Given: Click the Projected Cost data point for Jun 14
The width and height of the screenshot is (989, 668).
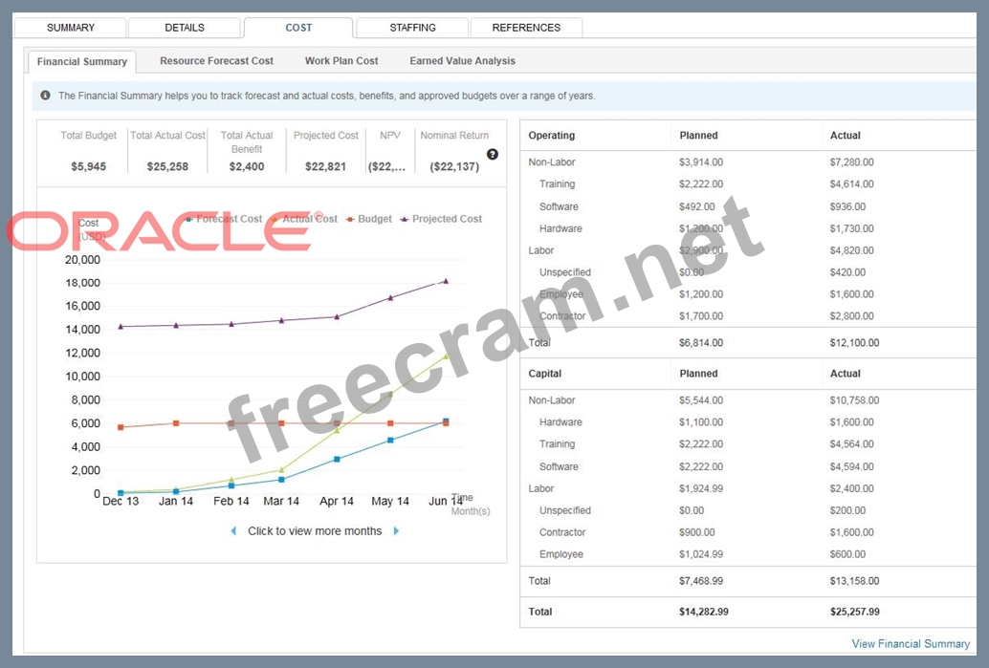Looking at the screenshot, I should (446, 281).
